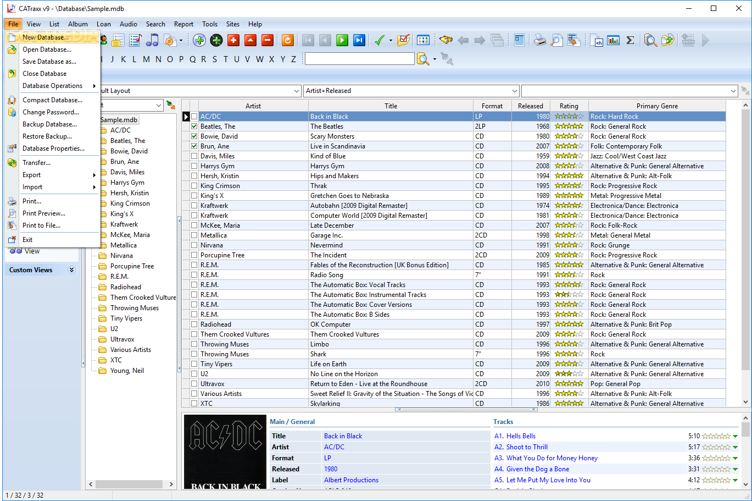Click the magnifier icon beside quick search box
Image resolution: width=752 pixels, height=501 pixels.
pos(423,59)
